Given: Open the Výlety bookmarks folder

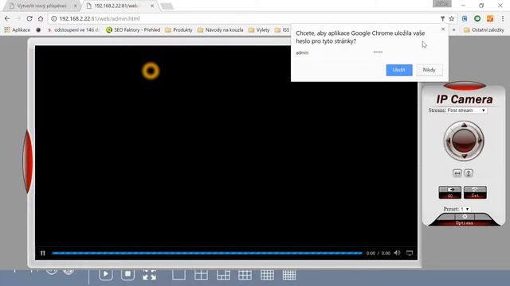Looking at the screenshot, I should [259, 30].
